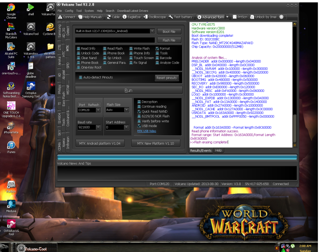336x252 pixels.
Task: Enable Verify before write checkbox
Action: pos(139,121)
